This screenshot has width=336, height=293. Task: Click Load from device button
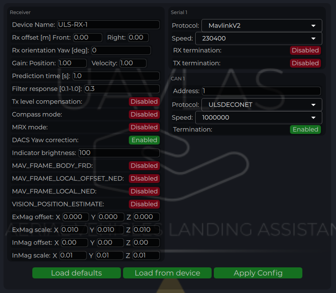(167, 273)
